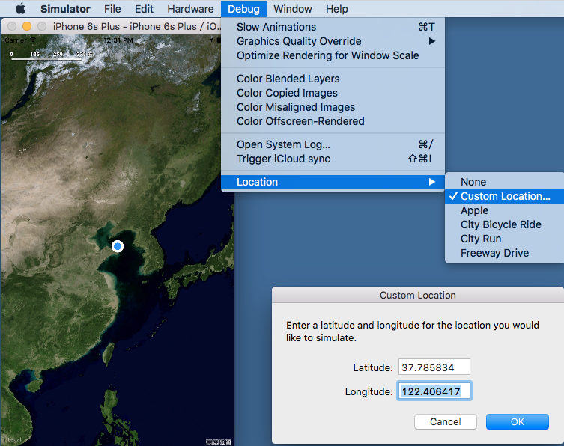Choose the Apple location preset

pyautogui.click(x=474, y=210)
